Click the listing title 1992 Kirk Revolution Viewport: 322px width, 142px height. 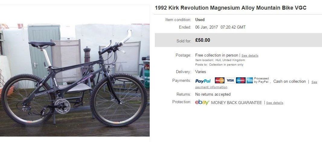point(231,8)
